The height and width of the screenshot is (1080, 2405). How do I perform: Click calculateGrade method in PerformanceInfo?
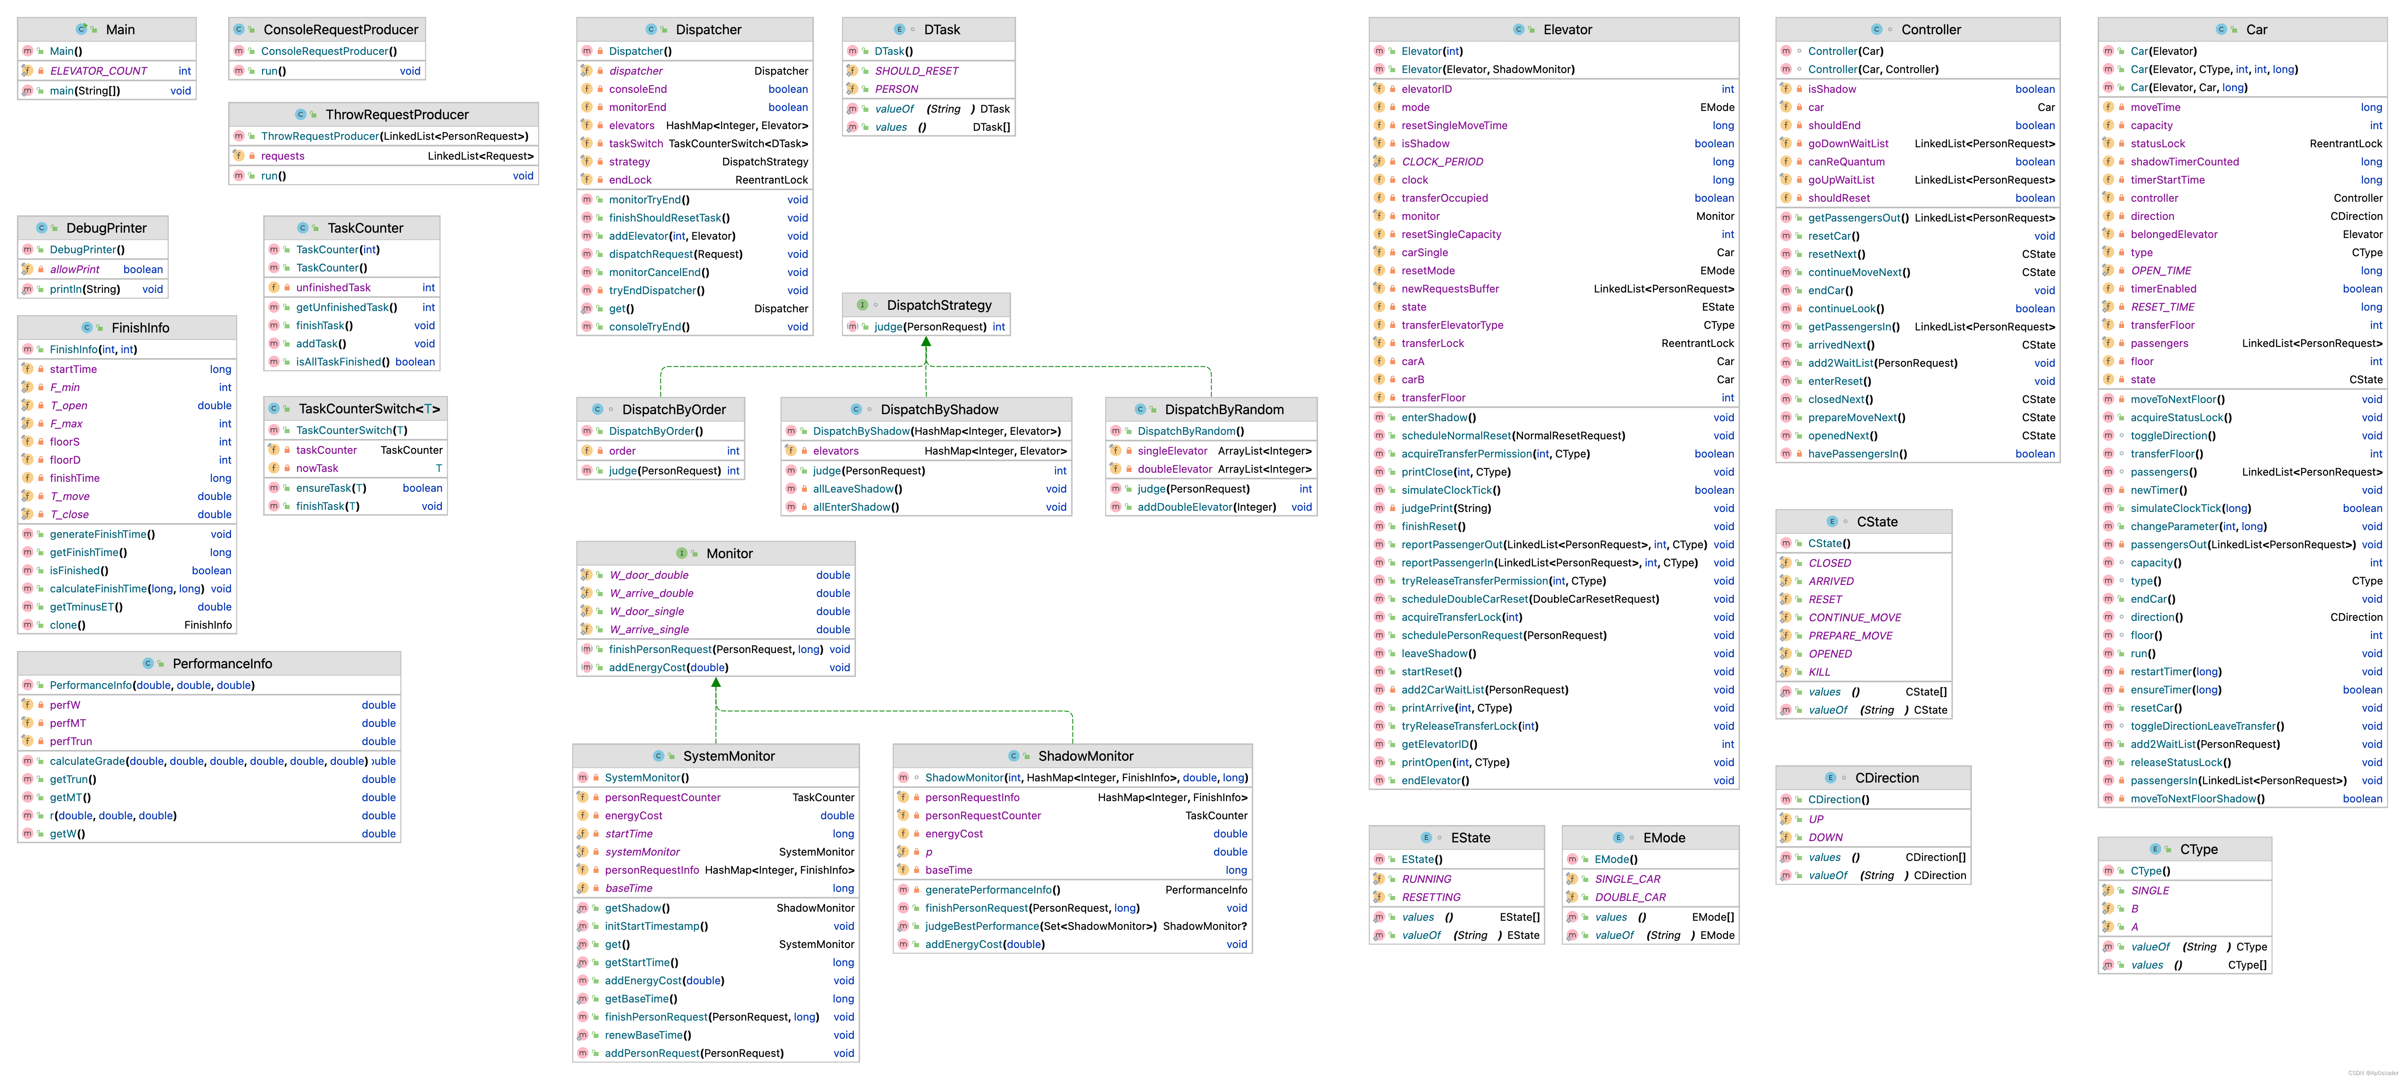(209, 761)
